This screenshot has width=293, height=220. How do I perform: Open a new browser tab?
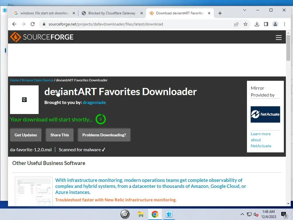click(220, 13)
